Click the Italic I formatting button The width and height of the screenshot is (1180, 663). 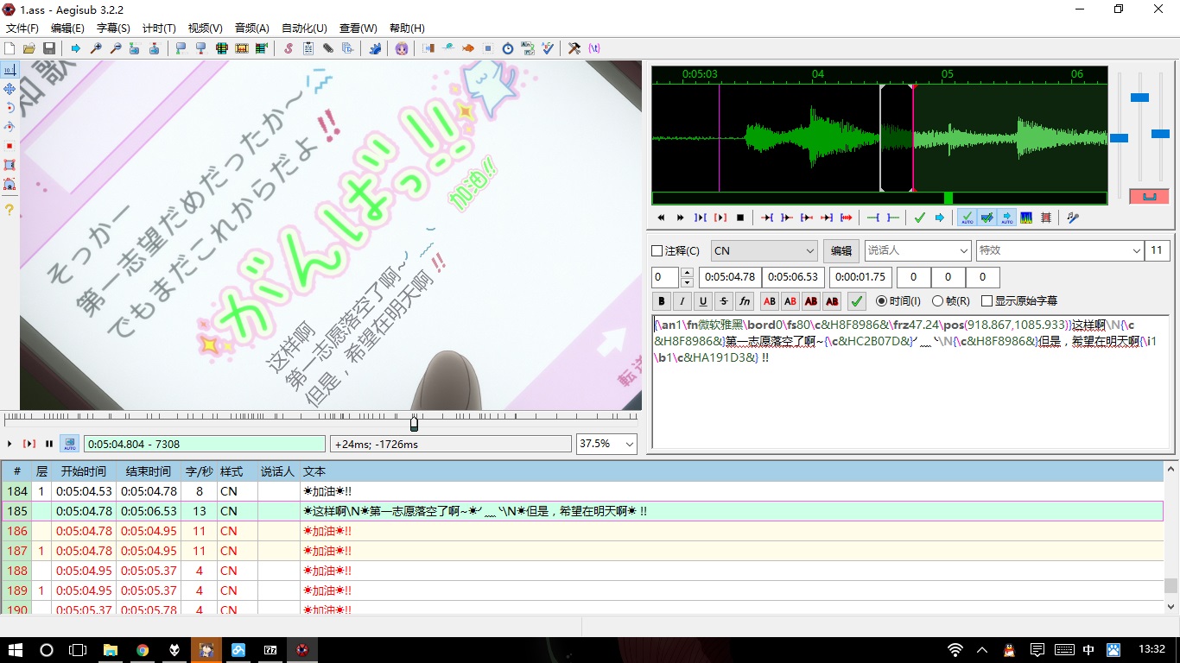coord(682,301)
